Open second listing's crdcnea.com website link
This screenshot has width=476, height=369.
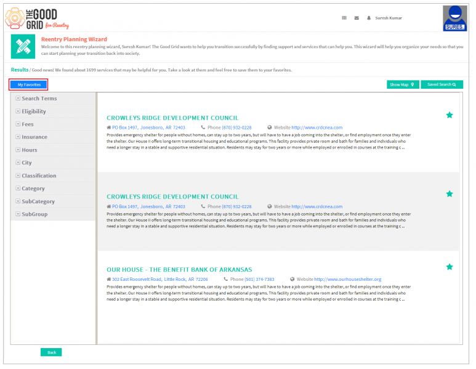tap(317, 206)
